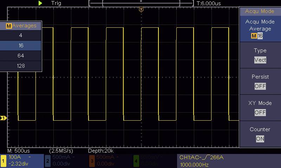Image resolution: width=281 pixels, height=168 pixels.
Task: Select the channel 2 badge
Action: click(48, 161)
